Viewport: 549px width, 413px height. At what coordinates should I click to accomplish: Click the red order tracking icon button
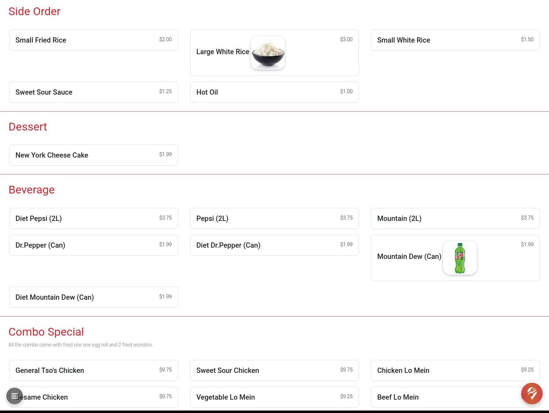[x=532, y=393]
